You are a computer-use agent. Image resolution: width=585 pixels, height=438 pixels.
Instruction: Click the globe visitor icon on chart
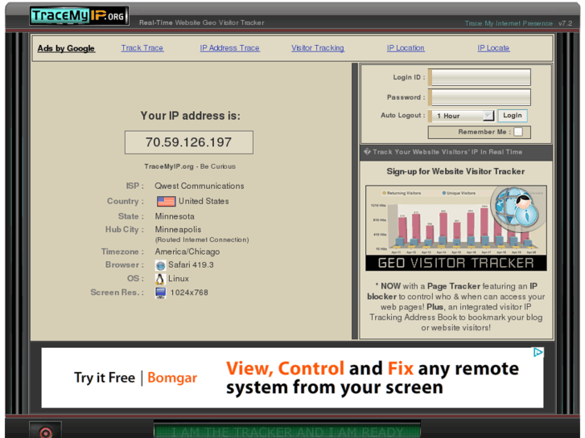click(x=517, y=206)
